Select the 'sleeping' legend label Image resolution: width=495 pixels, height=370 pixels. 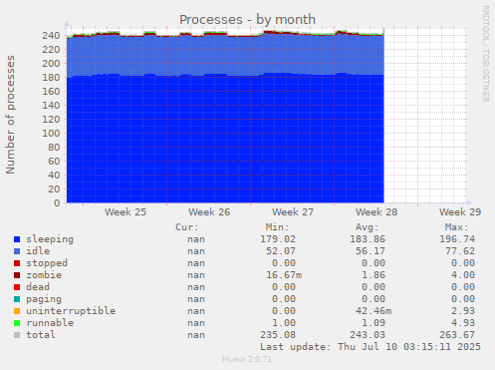(x=50, y=239)
